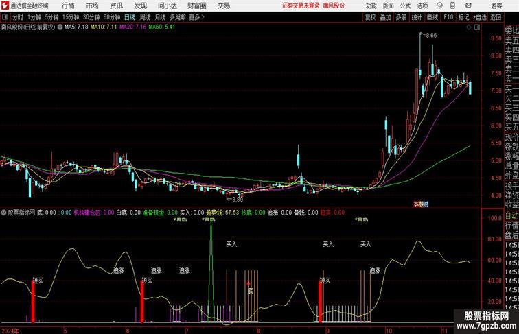
Task: Open the 公式 menu
Action: click(405, 5)
